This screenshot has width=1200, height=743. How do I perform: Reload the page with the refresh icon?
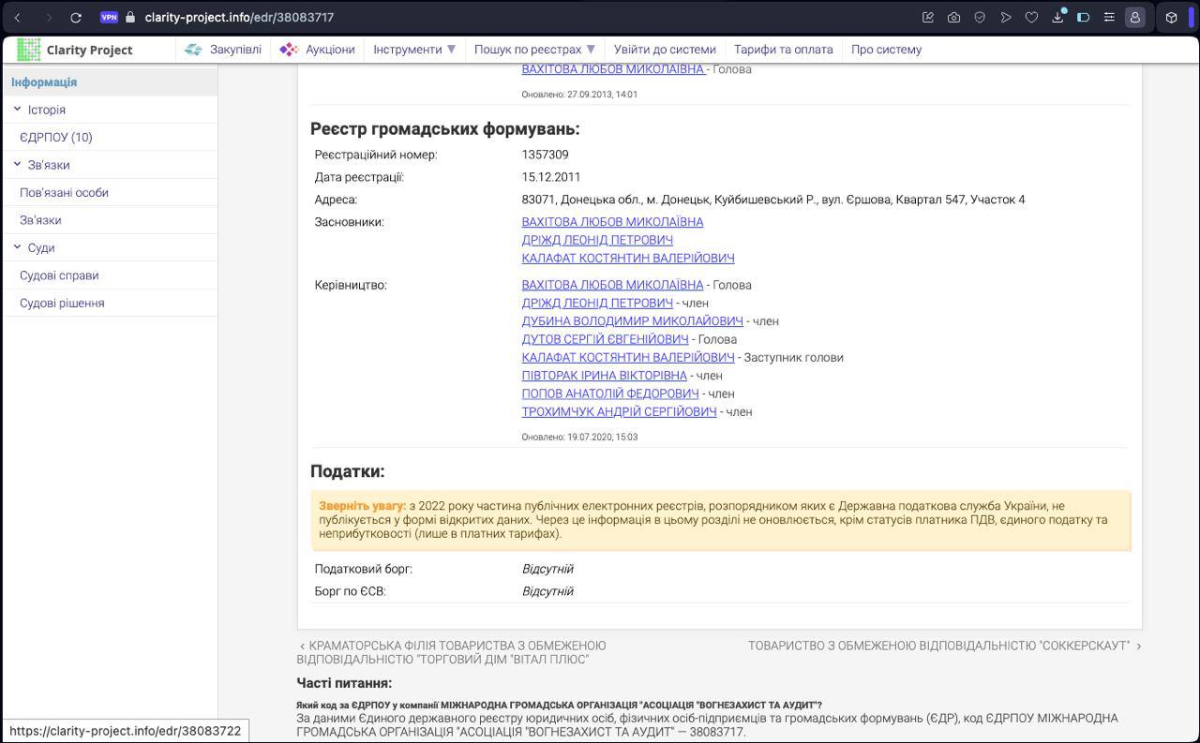[x=76, y=17]
